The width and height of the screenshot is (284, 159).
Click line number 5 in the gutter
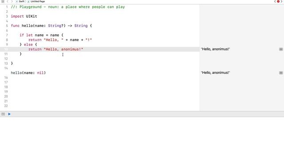coord(7,26)
